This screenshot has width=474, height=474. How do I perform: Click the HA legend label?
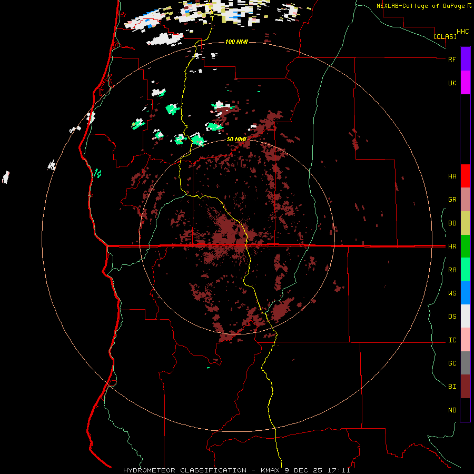point(452,176)
